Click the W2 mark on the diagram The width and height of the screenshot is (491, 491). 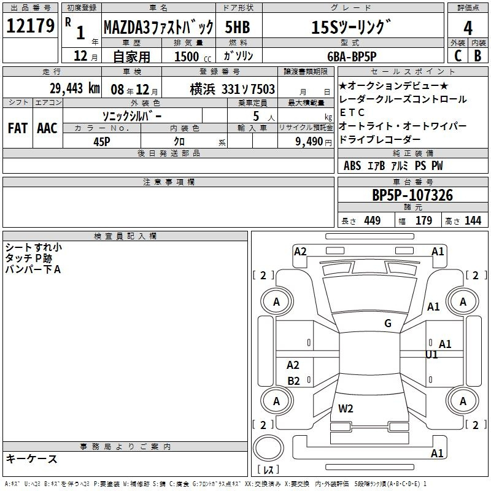tap(346, 408)
